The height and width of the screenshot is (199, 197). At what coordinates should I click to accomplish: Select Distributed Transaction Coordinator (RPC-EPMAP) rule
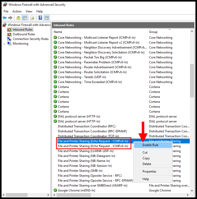[92, 131]
